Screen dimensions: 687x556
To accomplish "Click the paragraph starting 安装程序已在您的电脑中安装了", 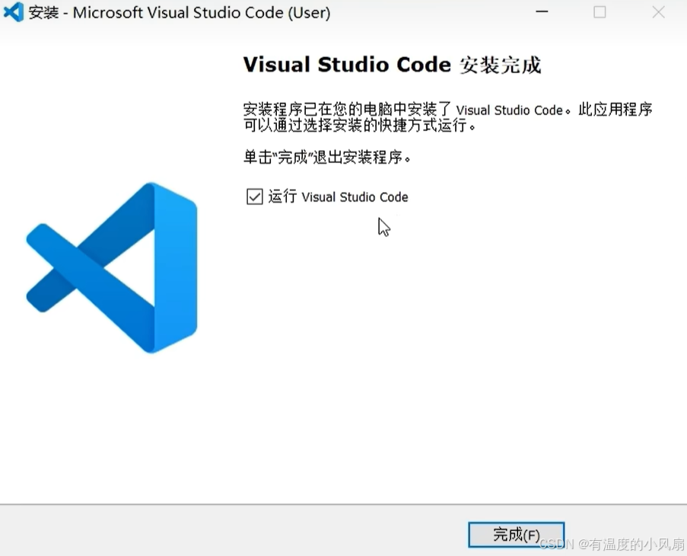I will 448,117.
